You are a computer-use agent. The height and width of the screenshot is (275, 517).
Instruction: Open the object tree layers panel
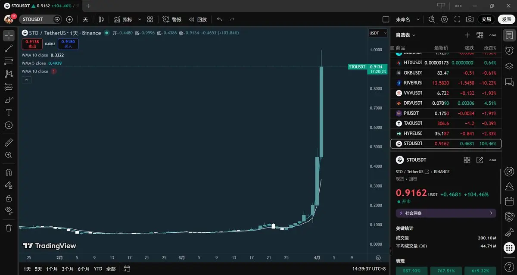click(x=509, y=66)
